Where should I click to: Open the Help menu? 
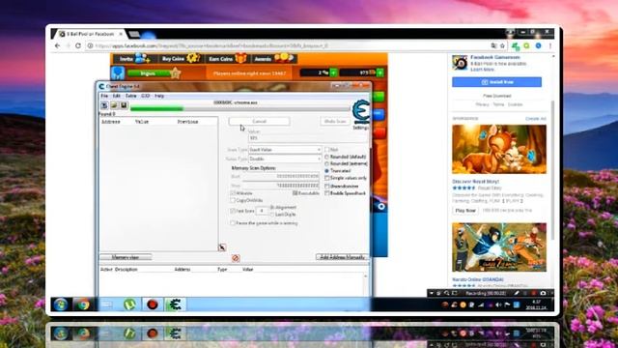[x=159, y=96]
